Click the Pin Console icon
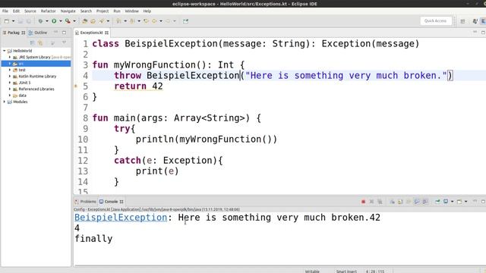 [x=437, y=202]
